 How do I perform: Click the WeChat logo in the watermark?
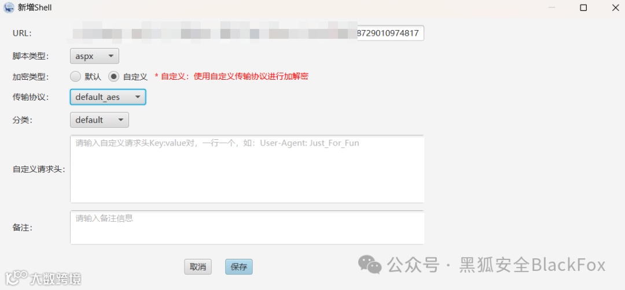click(369, 265)
